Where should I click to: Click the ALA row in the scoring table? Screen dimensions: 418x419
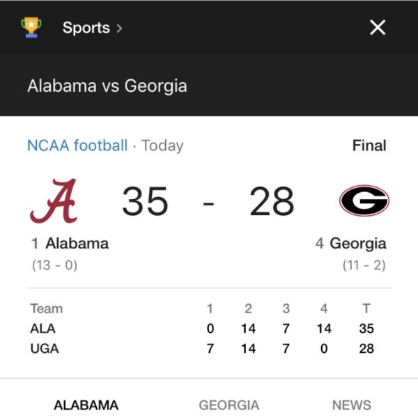pyautogui.click(x=202, y=329)
